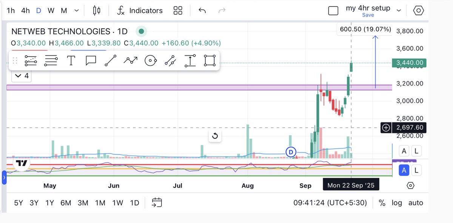Set date range to 1D
This screenshot has width=453, height=223.
pyautogui.click(x=134, y=203)
